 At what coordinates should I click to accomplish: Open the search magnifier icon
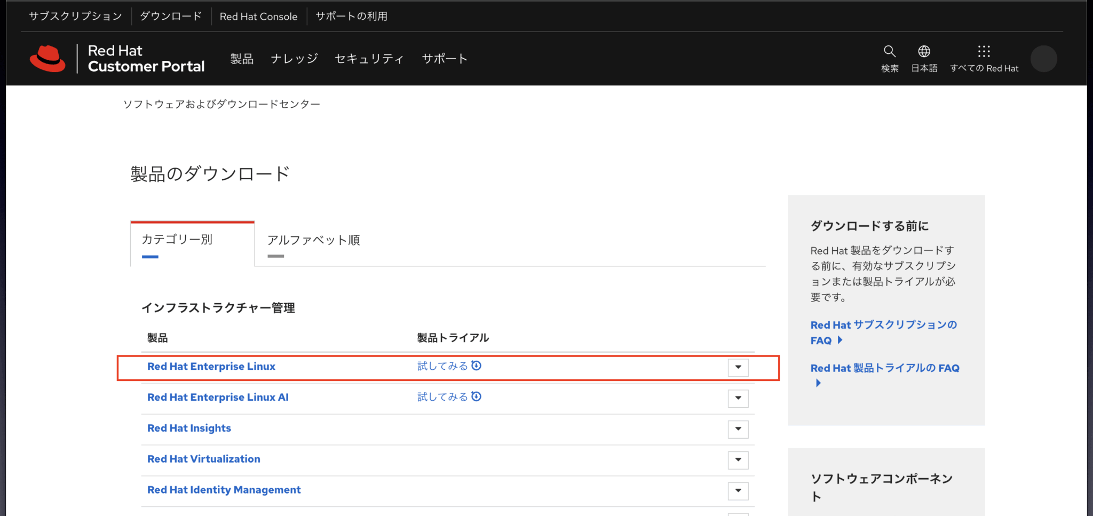[889, 51]
